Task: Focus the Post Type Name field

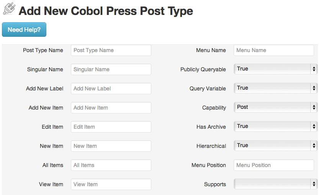Action: click(111, 51)
